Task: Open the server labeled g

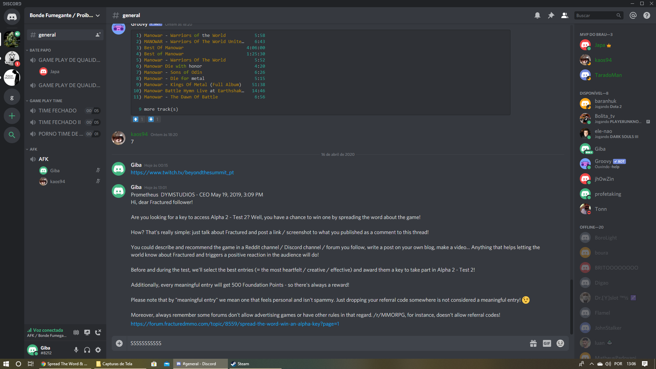Action: pyautogui.click(x=12, y=97)
